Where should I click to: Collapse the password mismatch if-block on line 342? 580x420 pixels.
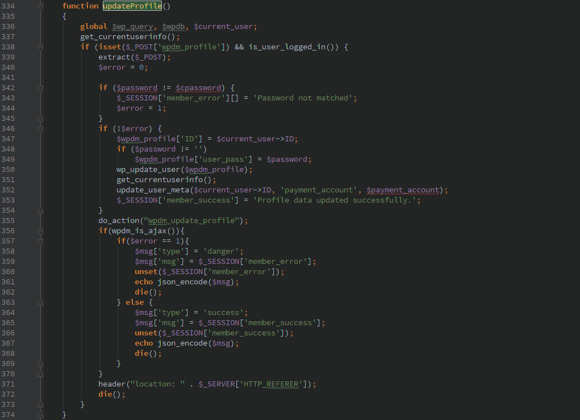pyautogui.click(x=41, y=88)
